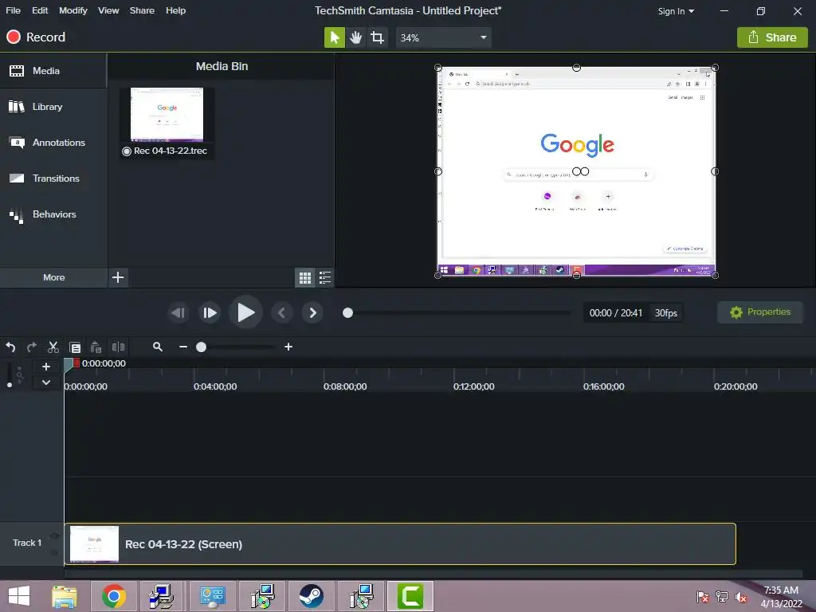Screen dimensions: 816x612
Task: Expand the Sign In dropdown
Action: [676, 11]
